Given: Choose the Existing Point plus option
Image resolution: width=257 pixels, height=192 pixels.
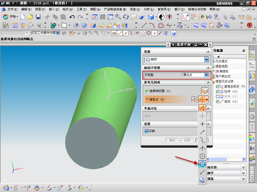Looking at the screenshot, I should click(x=202, y=124).
